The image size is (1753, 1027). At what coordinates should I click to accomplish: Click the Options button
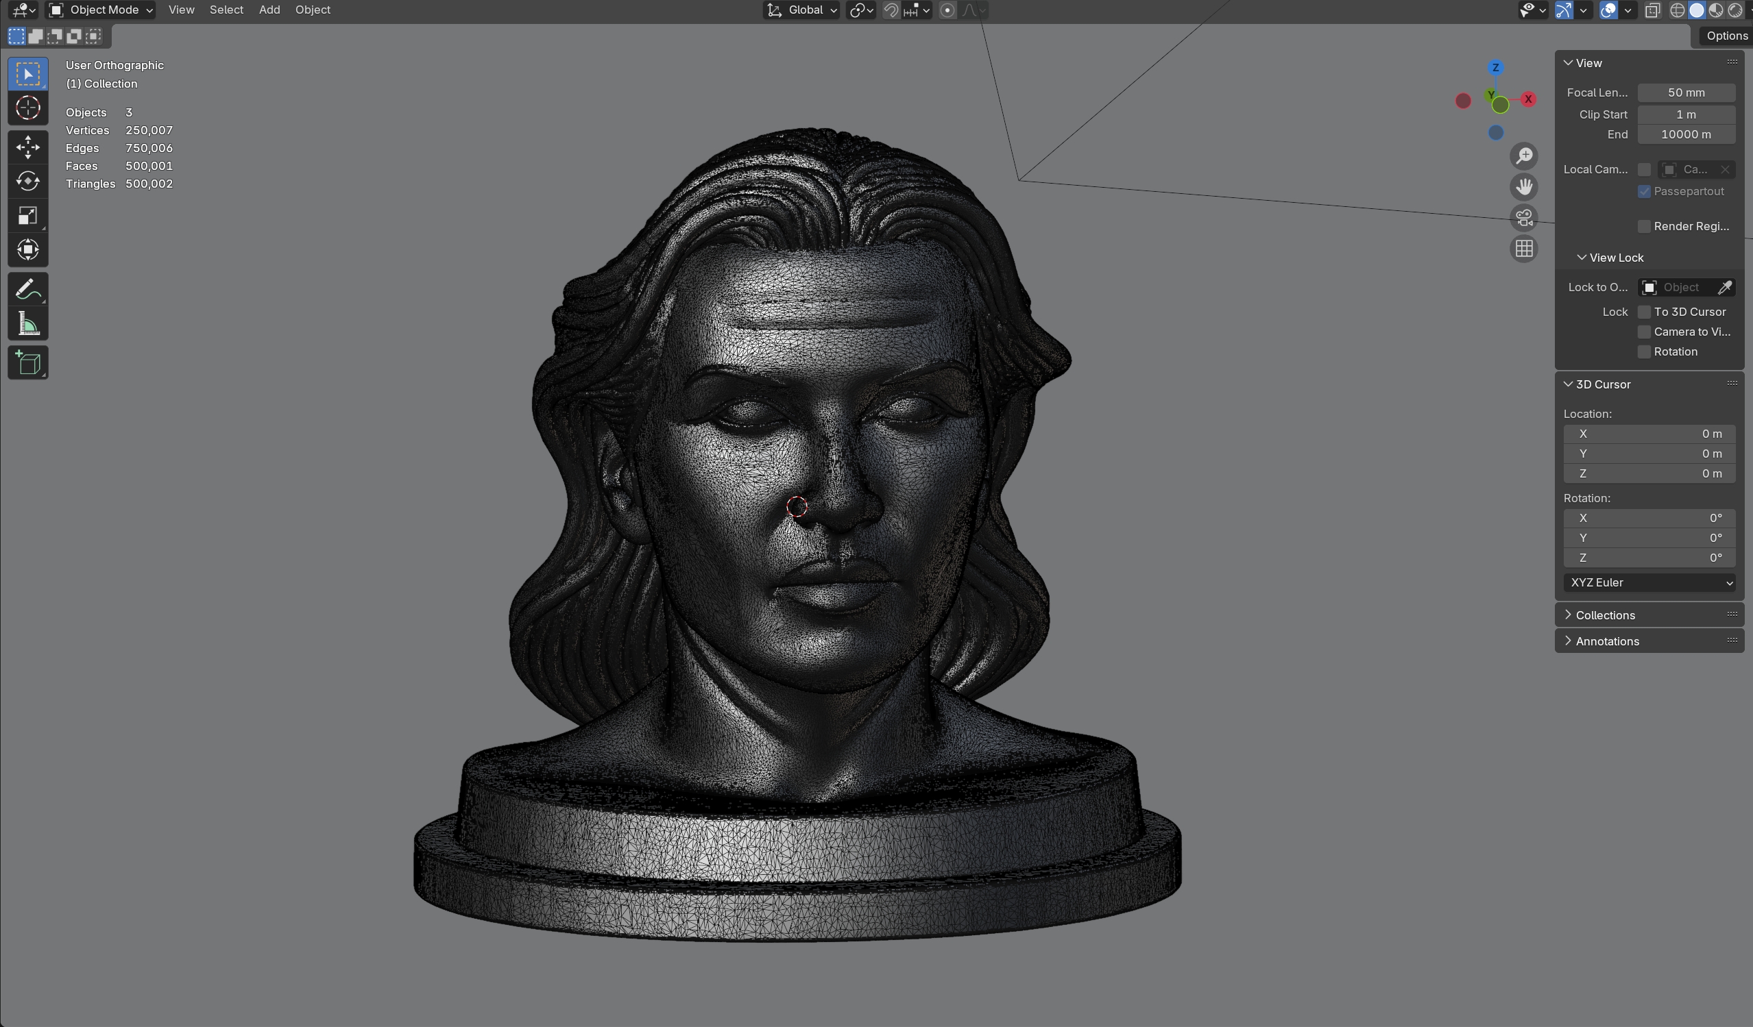[x=1726, y=36]
